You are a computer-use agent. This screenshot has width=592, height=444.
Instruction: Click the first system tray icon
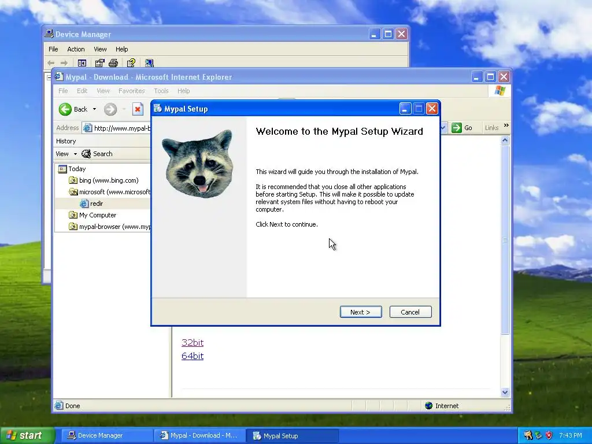pos(528,435)
